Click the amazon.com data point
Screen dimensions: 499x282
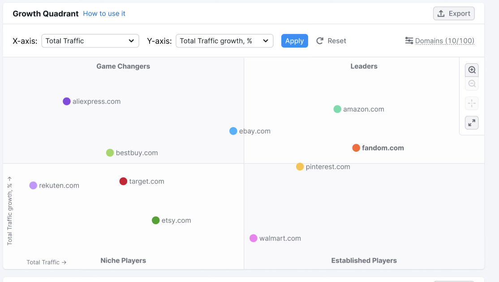click(337, 109)
